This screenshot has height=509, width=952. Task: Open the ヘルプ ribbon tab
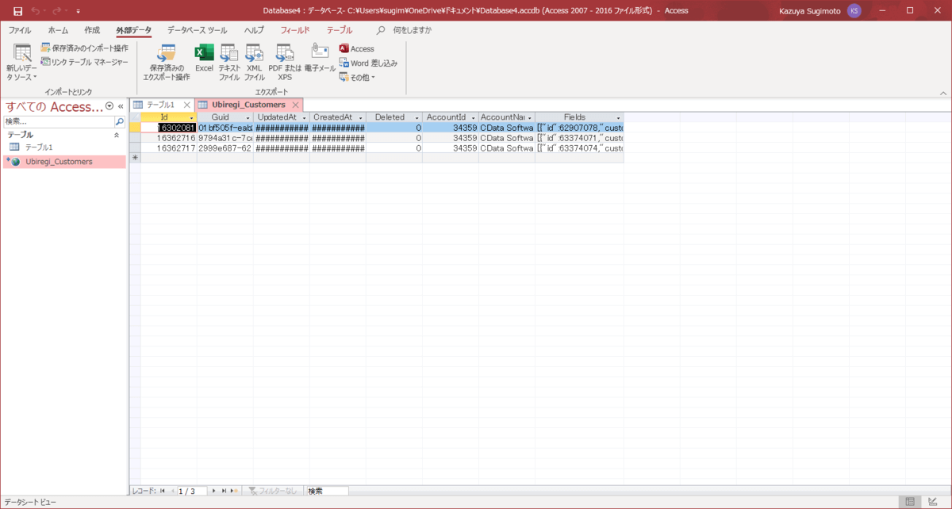(254, 30)
